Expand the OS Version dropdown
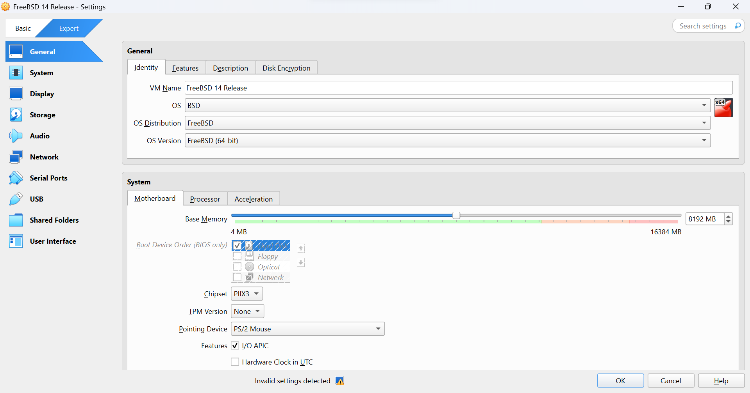Screen dimensions: 750x393 point(448,141)
